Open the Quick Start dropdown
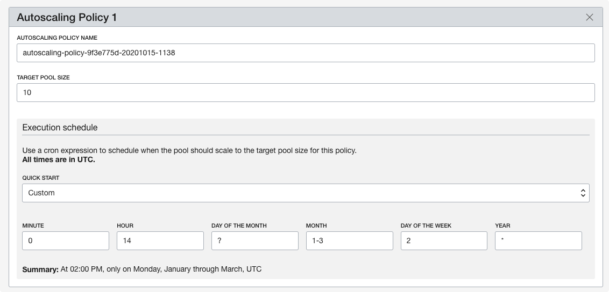The image size is (609, 292). (x=306, y=193)
